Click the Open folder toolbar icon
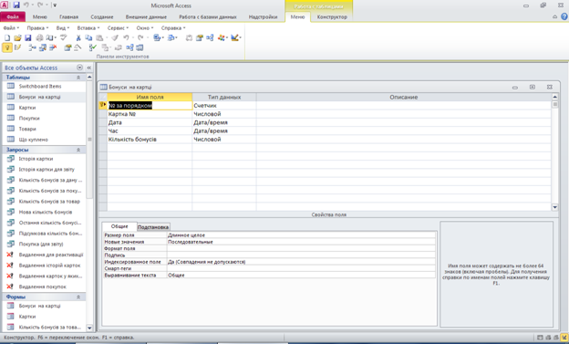This screenshot has height=344, width=569. tap(17, 37)
